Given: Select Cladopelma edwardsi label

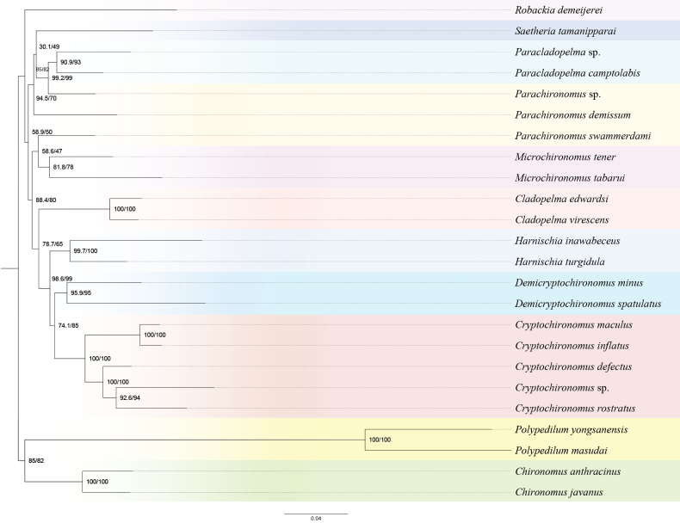Looking at the screenshot, I should click(x=561, y=199).
